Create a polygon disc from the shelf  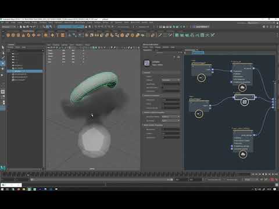click(x=39, y=35)
